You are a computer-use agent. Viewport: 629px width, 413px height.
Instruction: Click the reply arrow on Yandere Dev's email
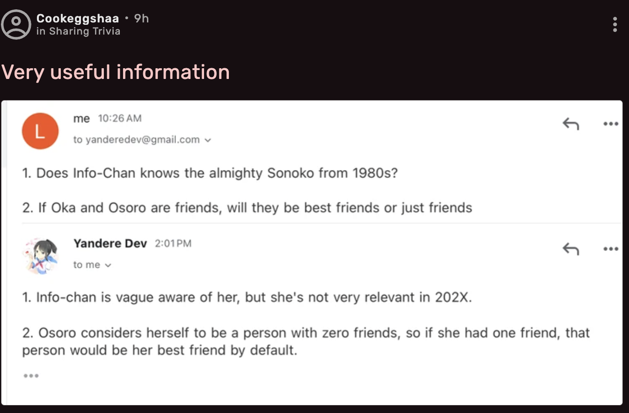(570, 249)
